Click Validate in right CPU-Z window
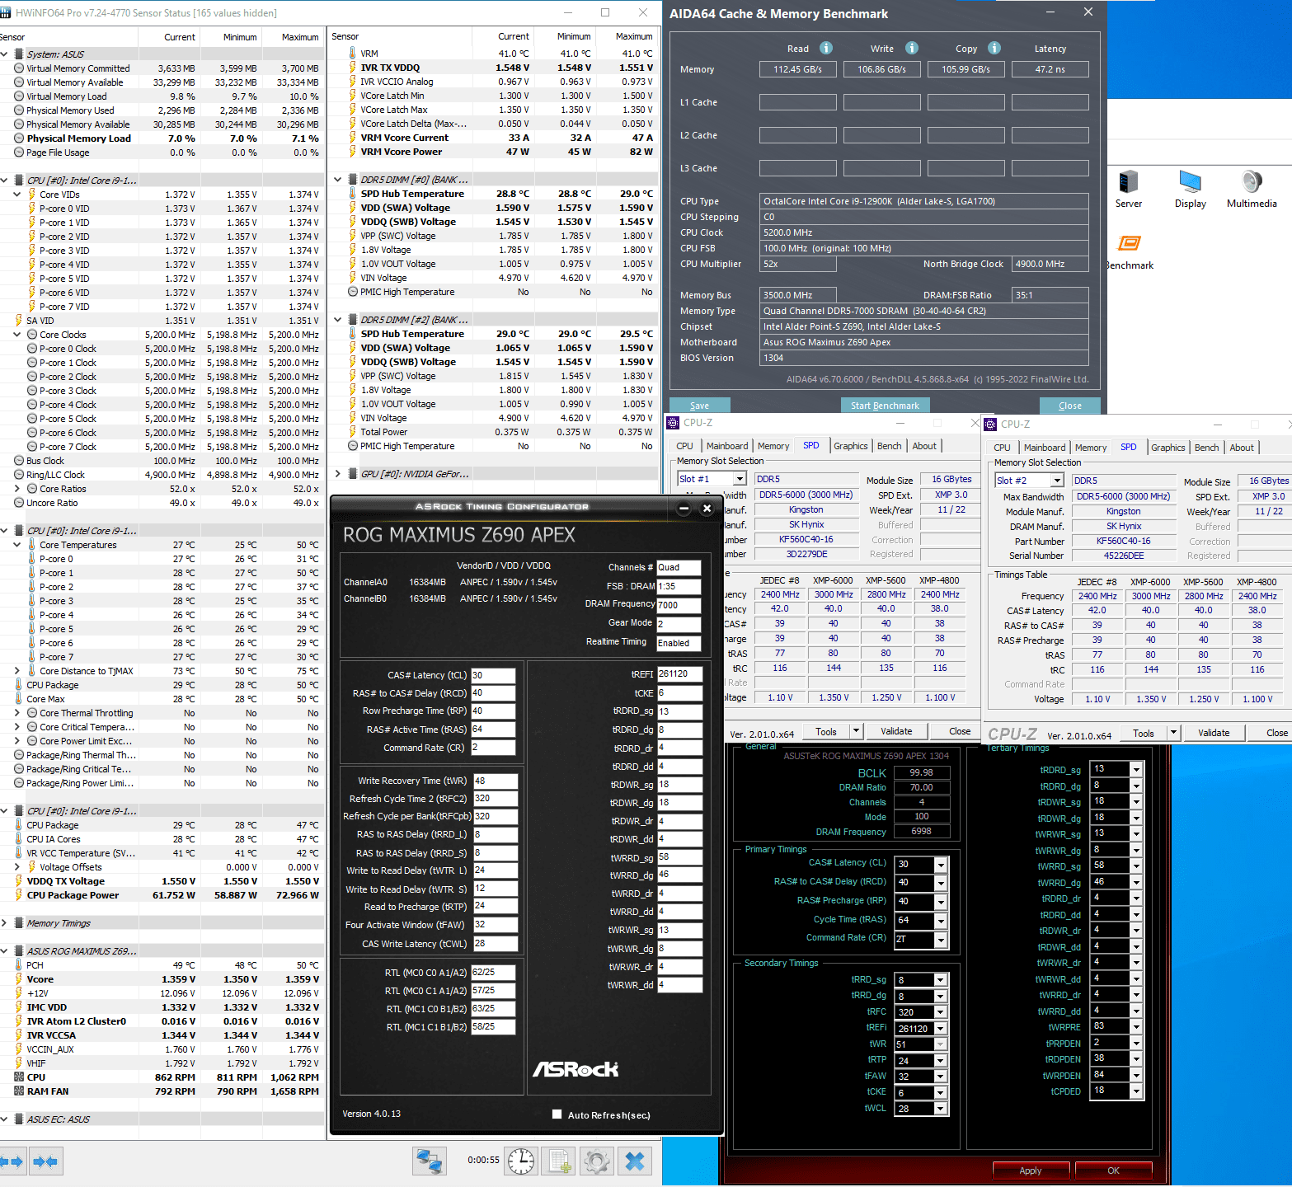 [1214, 733]
